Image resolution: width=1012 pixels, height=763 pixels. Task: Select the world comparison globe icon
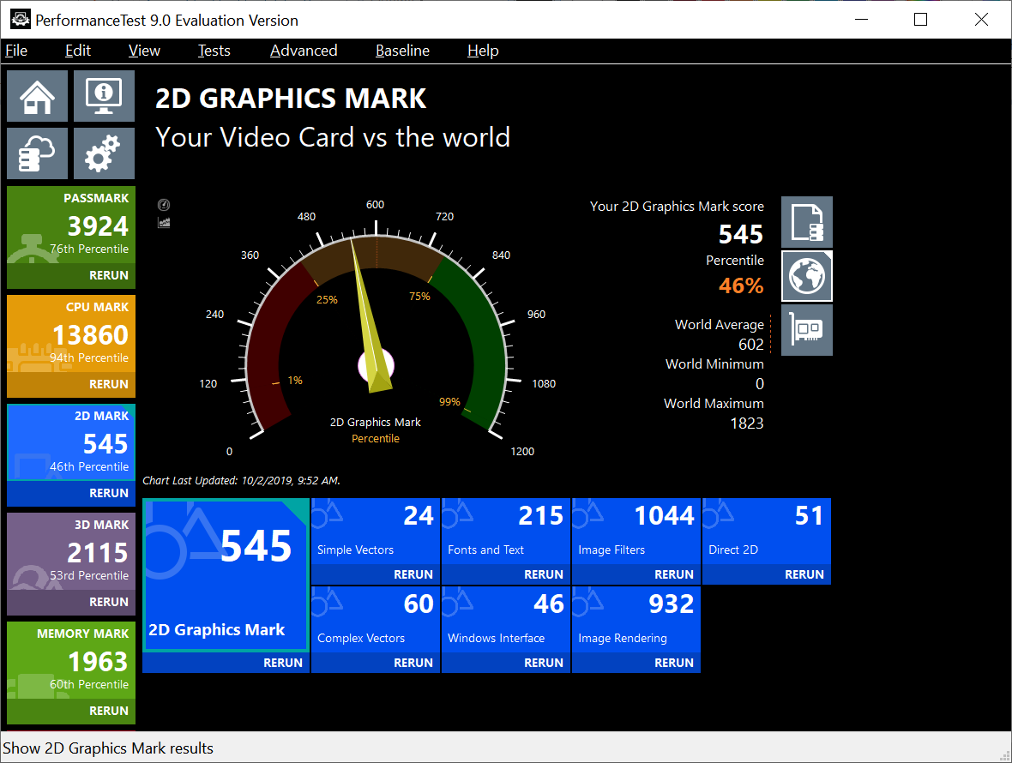807,276
